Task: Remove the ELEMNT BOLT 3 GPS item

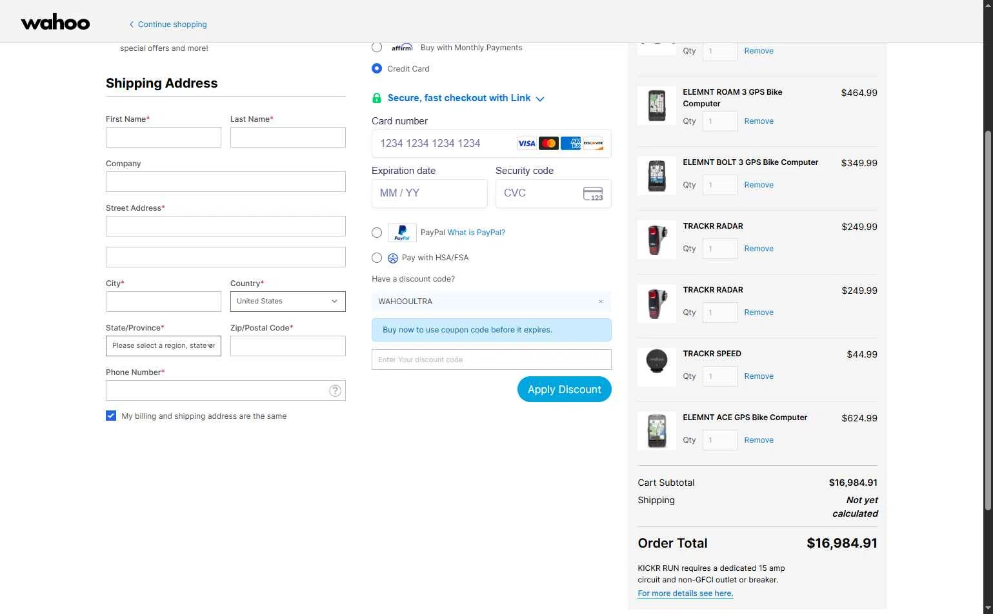Action: [759, 185]
